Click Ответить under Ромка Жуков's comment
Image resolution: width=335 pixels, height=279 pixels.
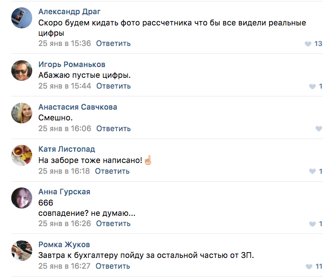[113, 266]
